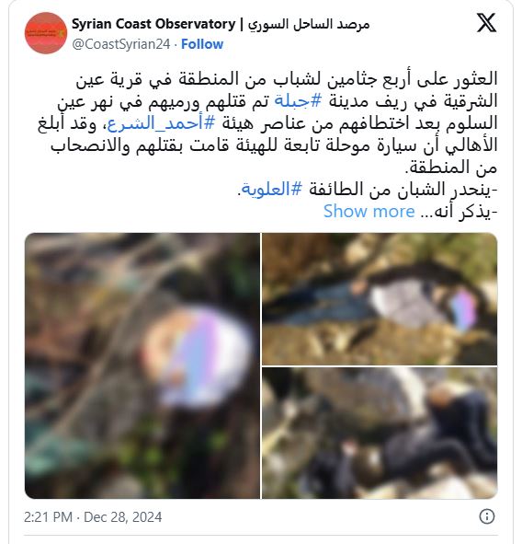522x544 pixels.
Task: Open the large blurred left image
Action: (142, 365)
